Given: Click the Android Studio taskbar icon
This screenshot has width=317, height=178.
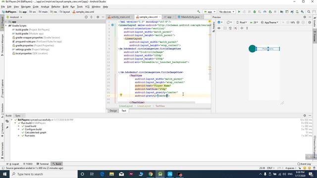Looking at the screenshot, I should click(x=160, y=174).
